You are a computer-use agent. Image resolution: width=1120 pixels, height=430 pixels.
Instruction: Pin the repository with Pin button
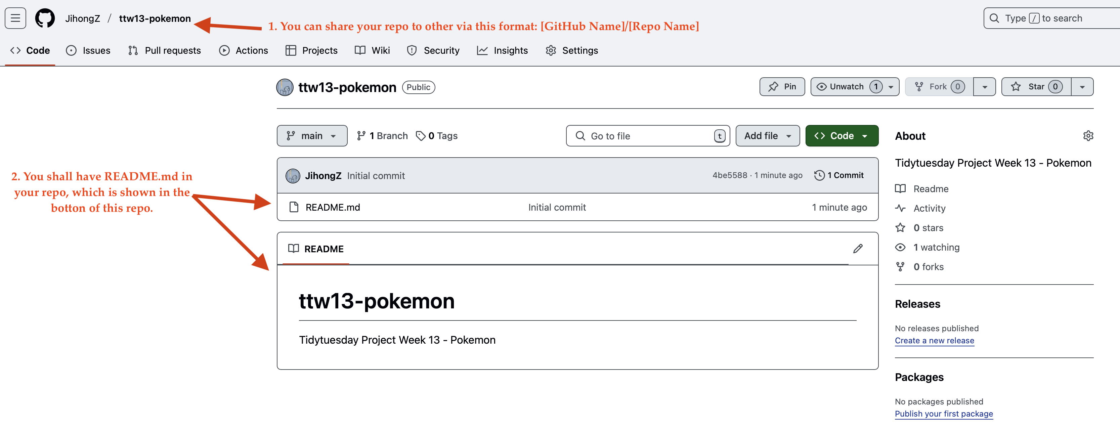[782, 87]
